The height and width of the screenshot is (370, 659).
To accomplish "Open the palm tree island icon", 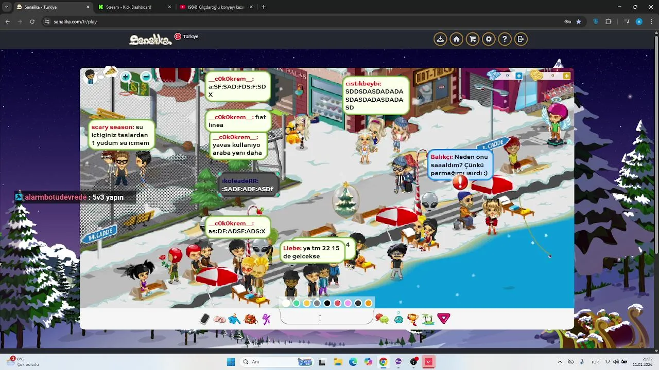I will pyautogui.click(x=428, y=319).
